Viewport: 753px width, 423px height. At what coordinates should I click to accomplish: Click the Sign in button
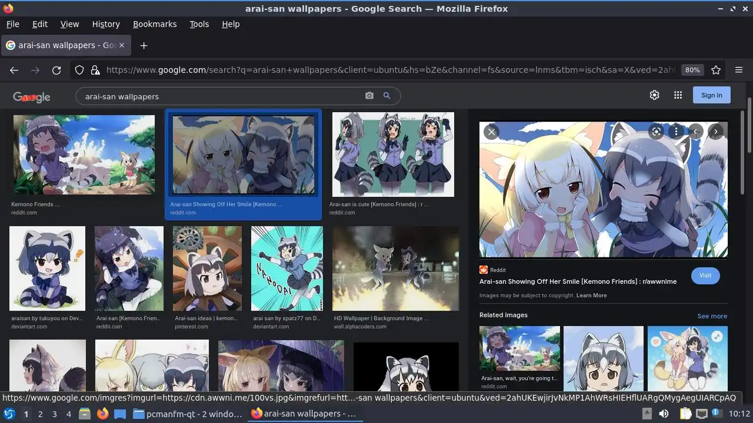[x=711, y=95]
